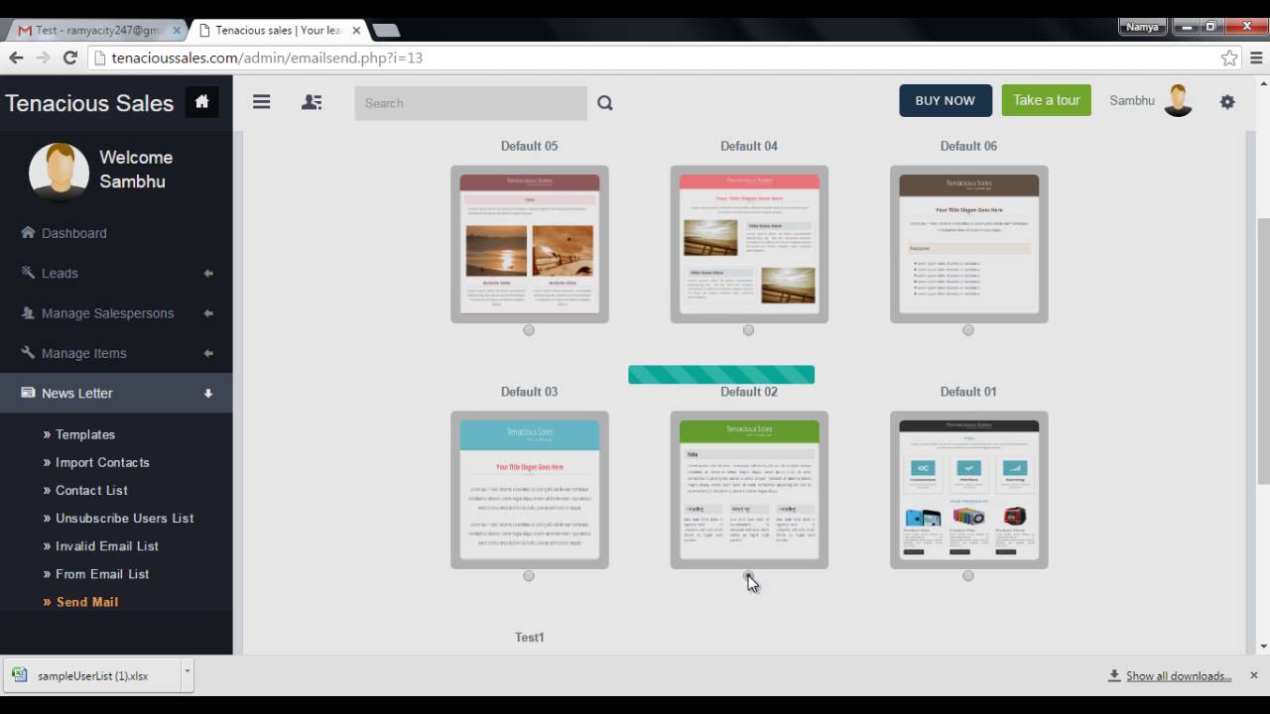
Task: Collapse the News Letter submenu arrow
Action: click(208, 393)
